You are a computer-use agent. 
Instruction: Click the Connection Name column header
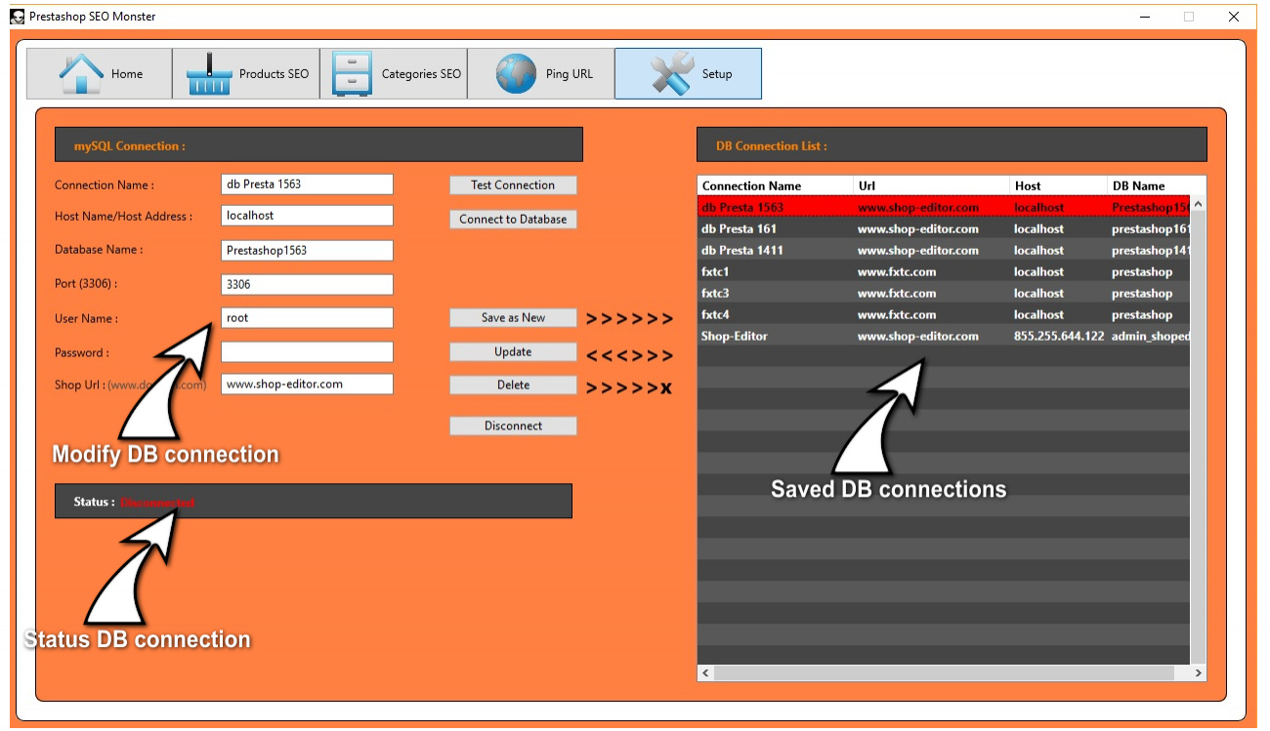coord(776,185)
